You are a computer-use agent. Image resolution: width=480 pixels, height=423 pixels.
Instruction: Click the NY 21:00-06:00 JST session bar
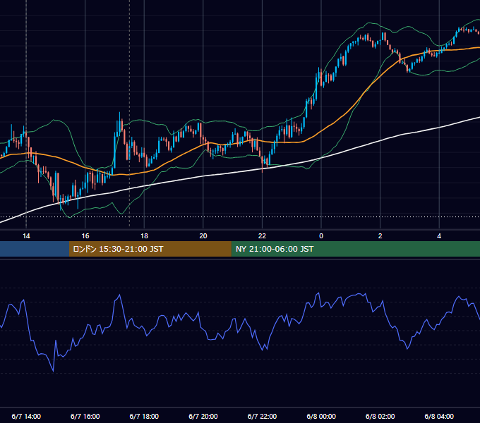355,249
